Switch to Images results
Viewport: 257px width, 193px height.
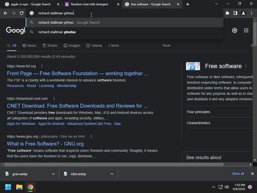tap(72, 46)
